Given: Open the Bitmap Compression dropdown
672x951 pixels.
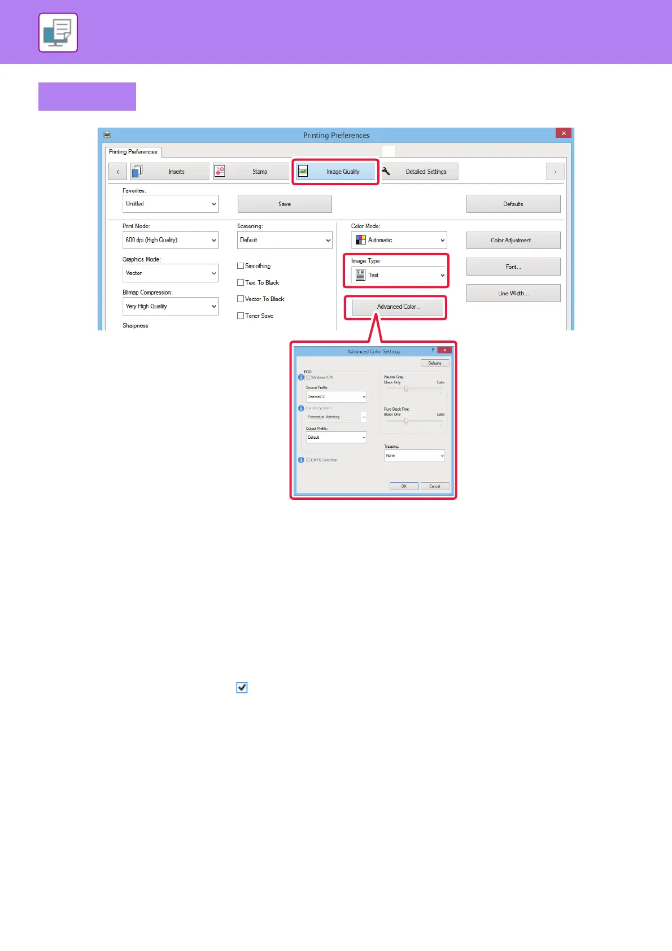Looking at the screenshot, I should coord(171,306).
